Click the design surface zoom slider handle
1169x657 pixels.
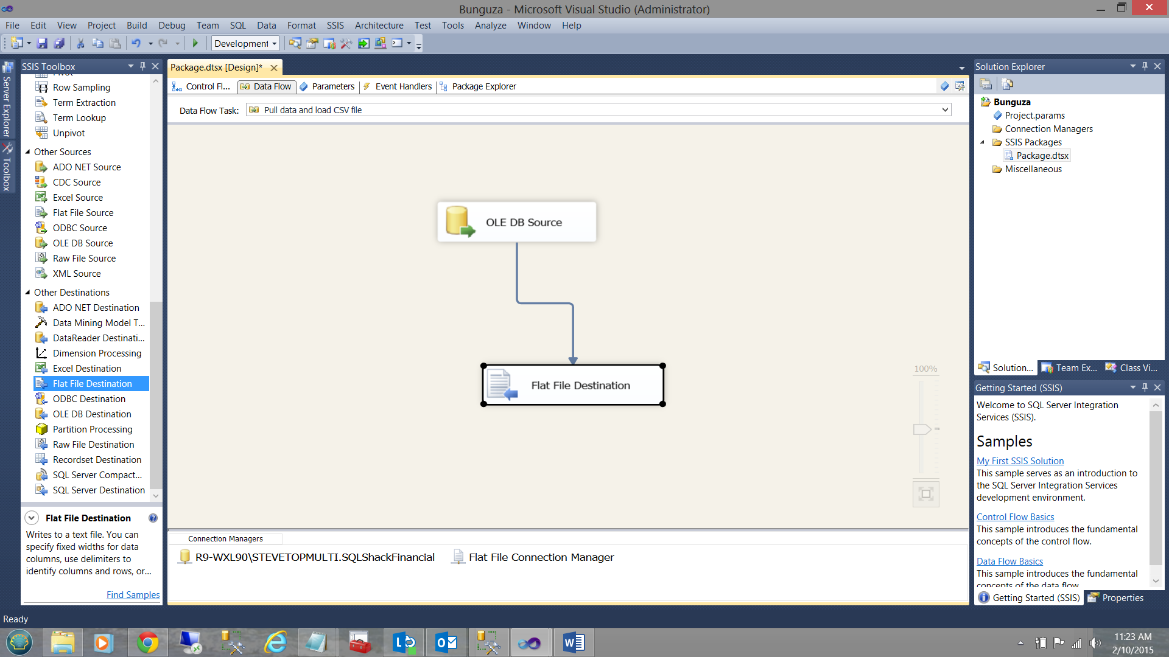click(x=922, y=429)
